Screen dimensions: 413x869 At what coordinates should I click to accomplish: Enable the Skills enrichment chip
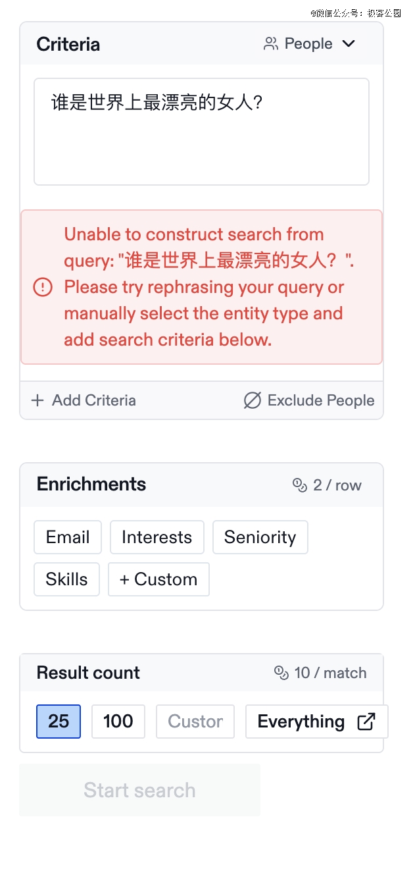66,579
